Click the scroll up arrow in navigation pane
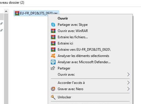 coord(6,12)
